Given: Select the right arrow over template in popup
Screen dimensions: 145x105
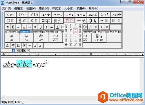Looking at the screenshot, I should coord(66,35).
